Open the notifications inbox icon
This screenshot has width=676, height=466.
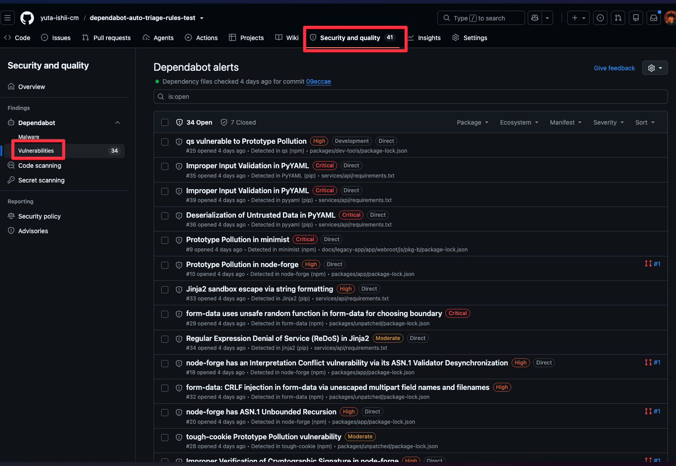tap(654, 18)
